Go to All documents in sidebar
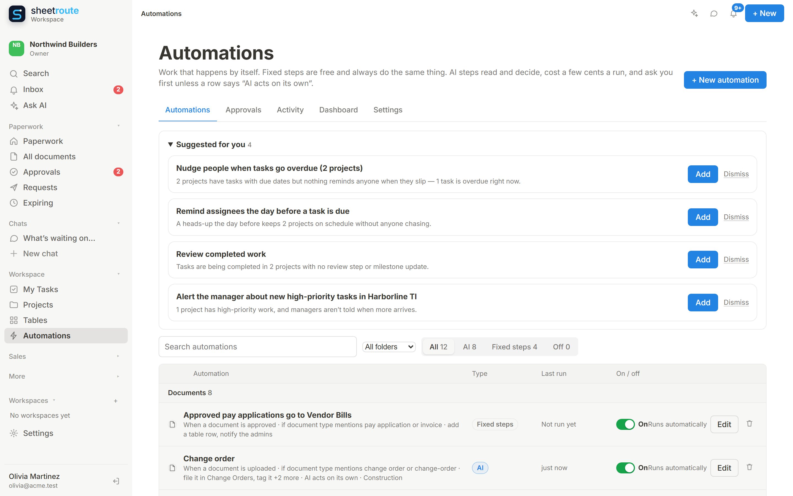The width and height of the screenshot is (793, 496). tap(66, 157)
